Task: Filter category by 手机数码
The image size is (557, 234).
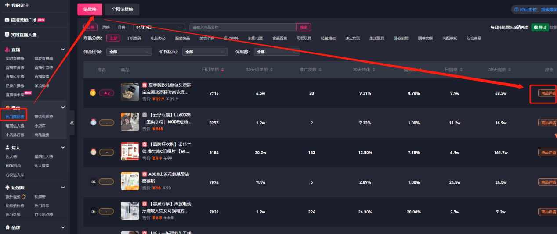Action: (134, 39)
